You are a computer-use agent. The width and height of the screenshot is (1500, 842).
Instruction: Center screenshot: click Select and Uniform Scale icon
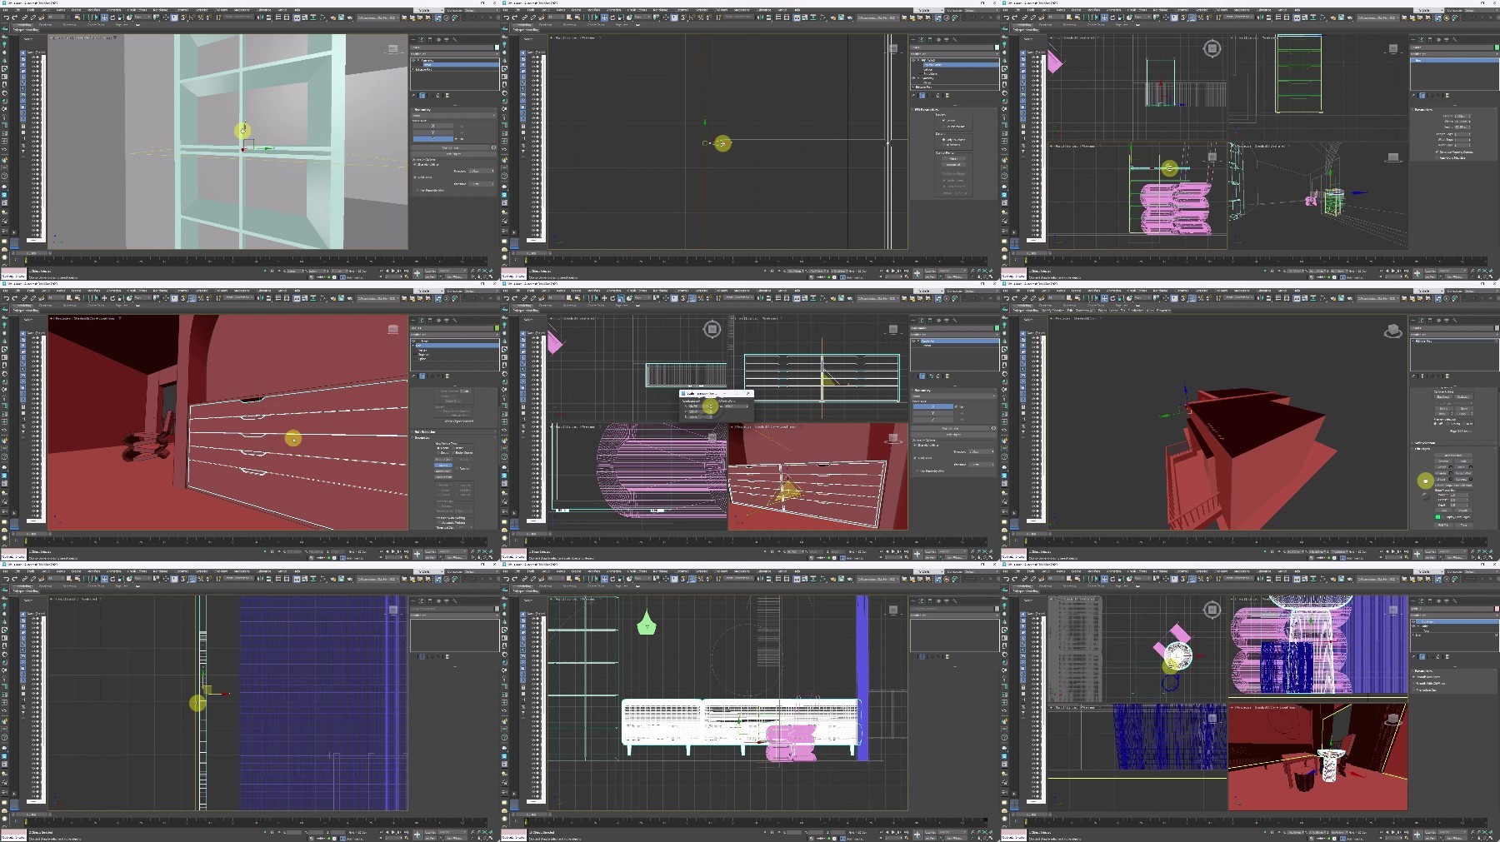[x=621, y=298]
